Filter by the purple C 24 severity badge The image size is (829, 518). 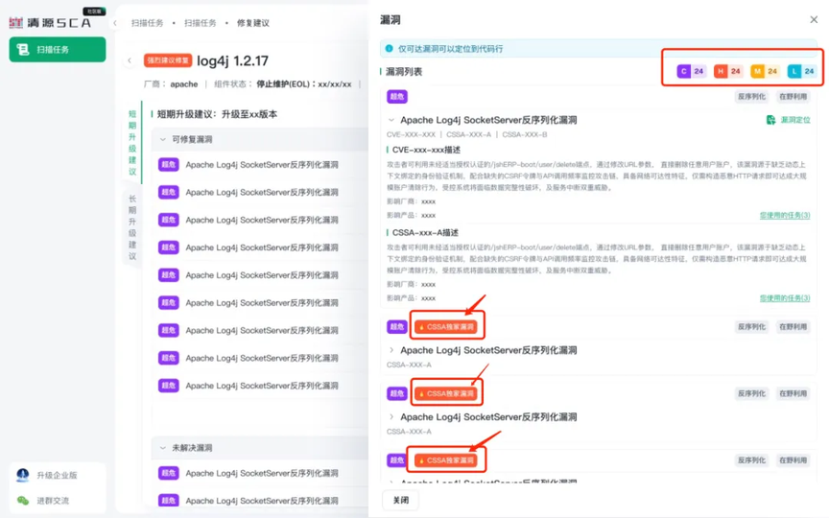[692, 71]
